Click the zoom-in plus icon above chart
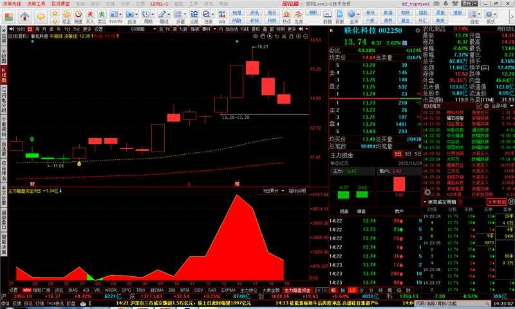 pos(299,37)
